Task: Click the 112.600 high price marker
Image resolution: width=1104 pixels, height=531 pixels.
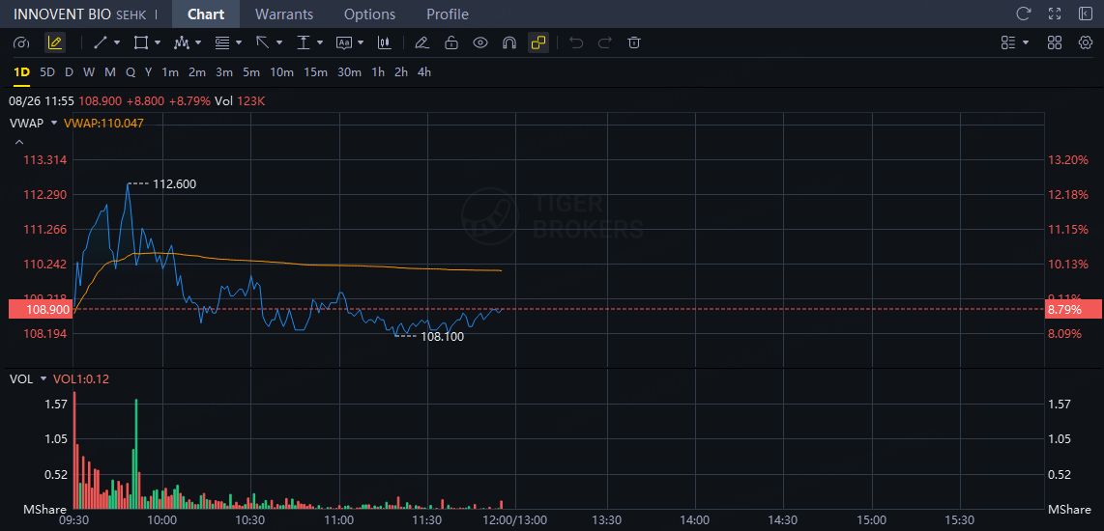Action: coord(174,184)
